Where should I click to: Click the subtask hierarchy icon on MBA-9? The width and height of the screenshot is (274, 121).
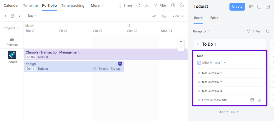[x=222, y=63]
